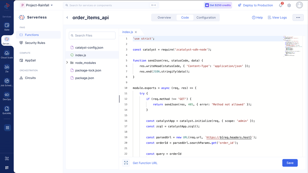Click Deploy to Production

[255, 5]
